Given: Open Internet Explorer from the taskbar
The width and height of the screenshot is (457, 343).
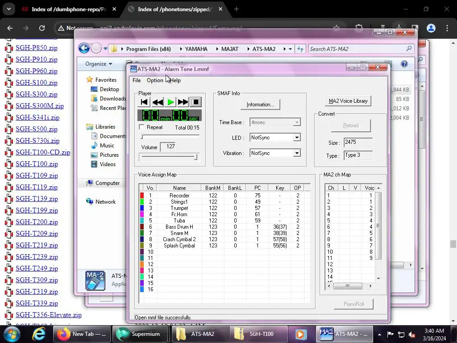Looking at the screenshot, I should tap(38, 334).
